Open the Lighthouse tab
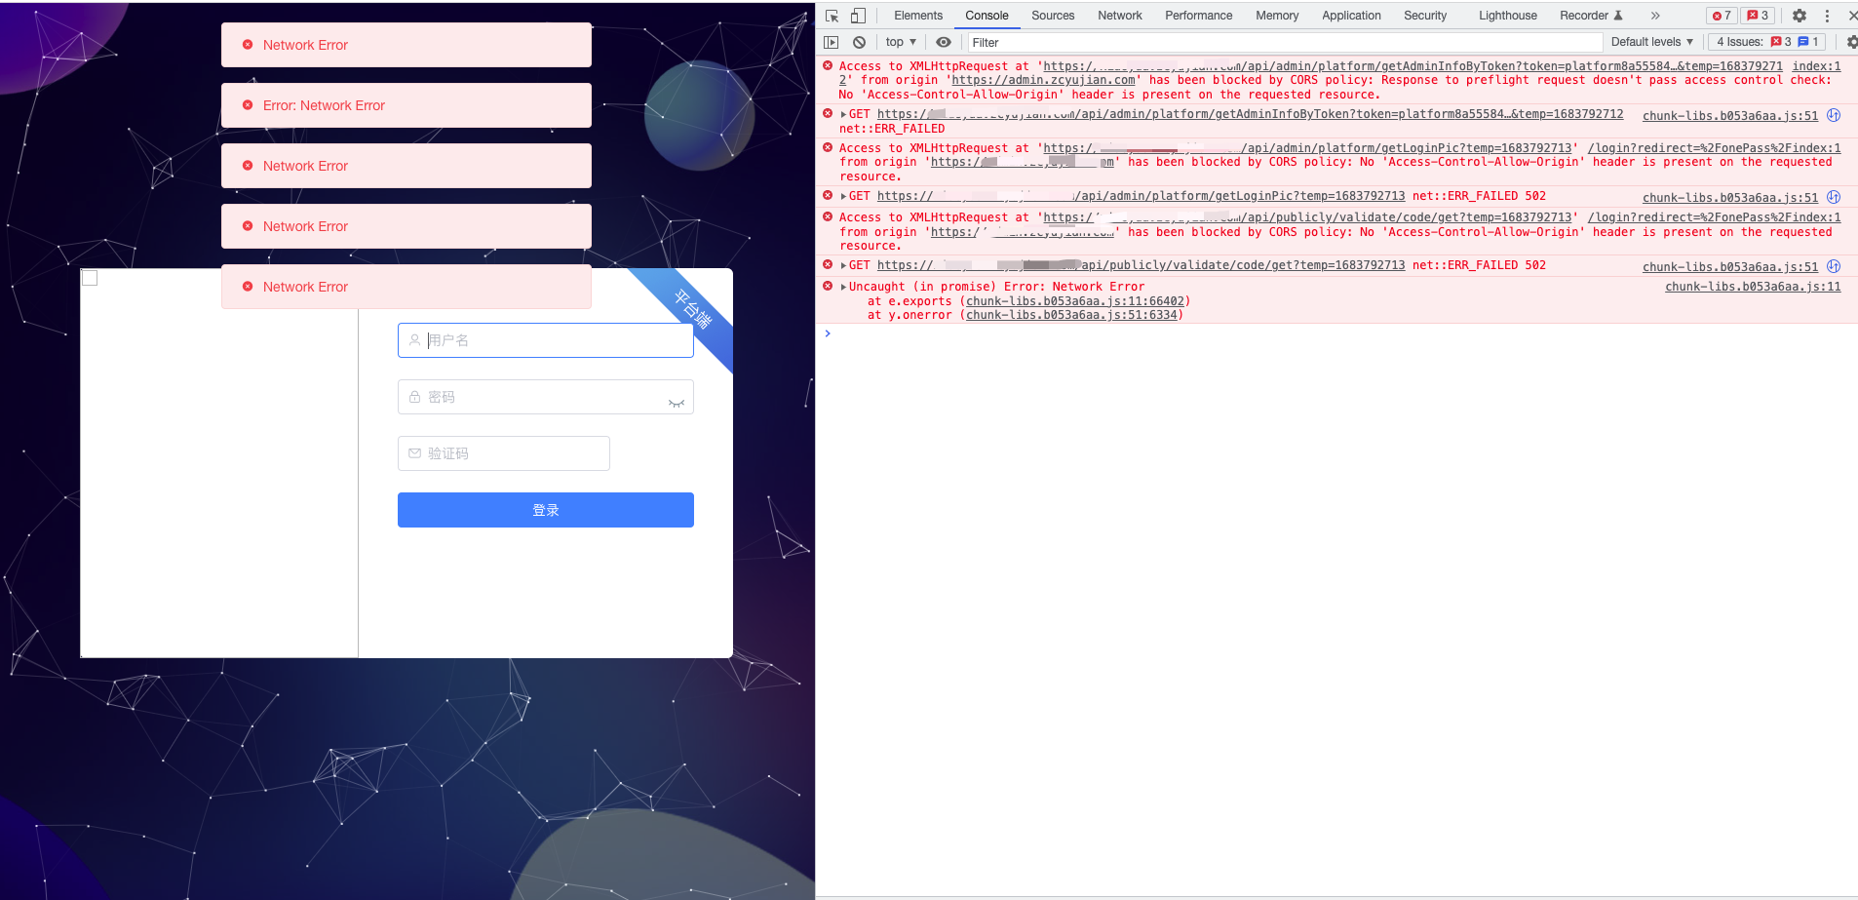This screenshot has width=1858, height=900. click(1507, 16)
